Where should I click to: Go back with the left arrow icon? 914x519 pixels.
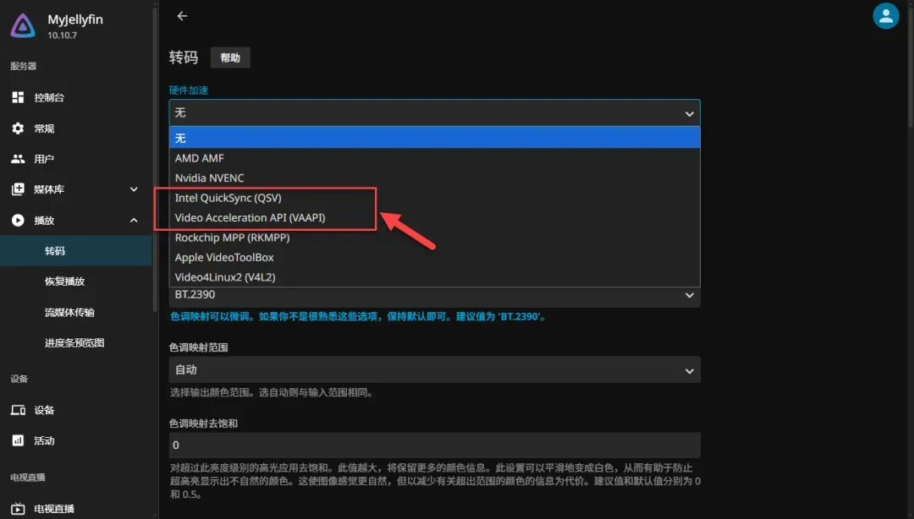(183, 16)
